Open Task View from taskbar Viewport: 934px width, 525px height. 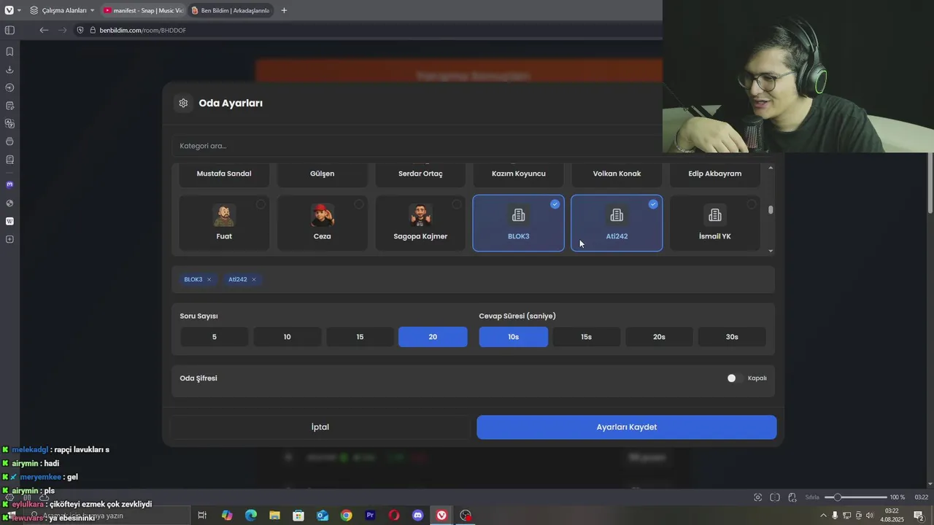pos(203,516)
